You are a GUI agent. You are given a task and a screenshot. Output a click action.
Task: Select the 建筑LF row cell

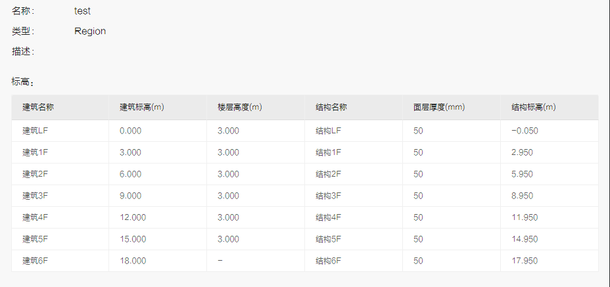[35, 131]
